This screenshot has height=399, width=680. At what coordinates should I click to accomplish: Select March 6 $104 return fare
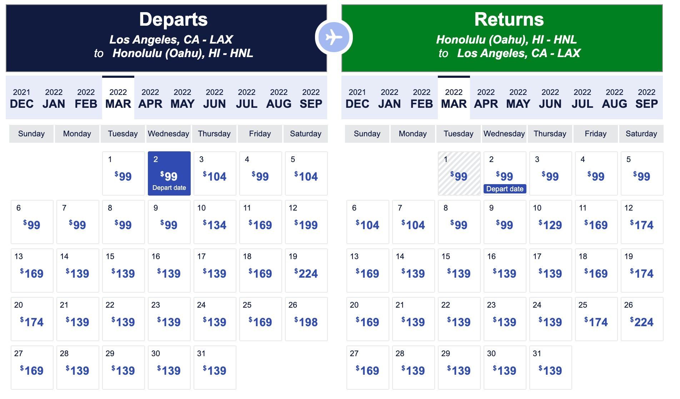click(367, 222)
